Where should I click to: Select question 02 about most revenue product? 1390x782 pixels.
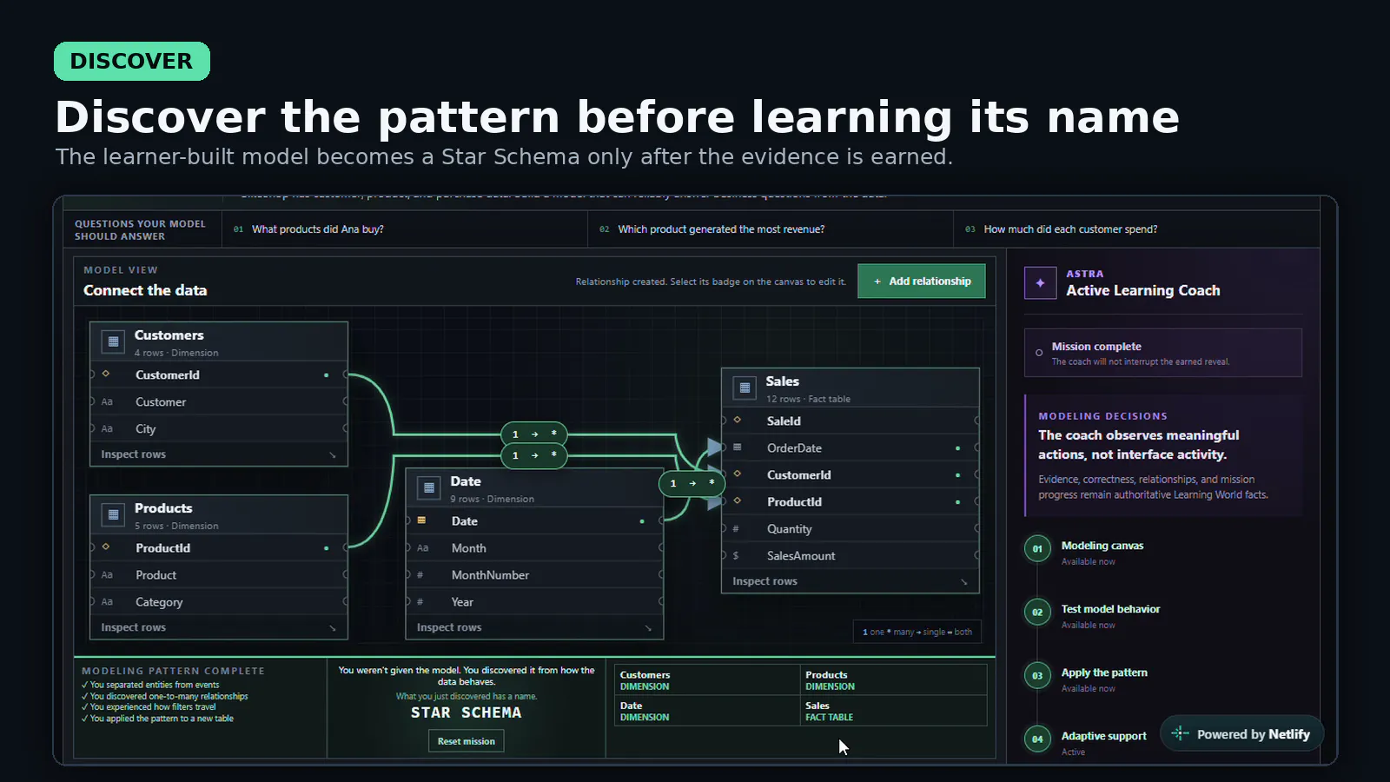click(x=771, y=229)
